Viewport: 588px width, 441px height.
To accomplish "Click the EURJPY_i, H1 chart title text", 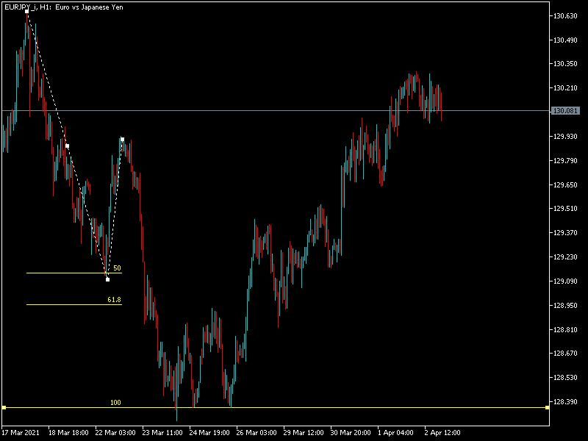I will pyautogui.click(x=63, y=7).
